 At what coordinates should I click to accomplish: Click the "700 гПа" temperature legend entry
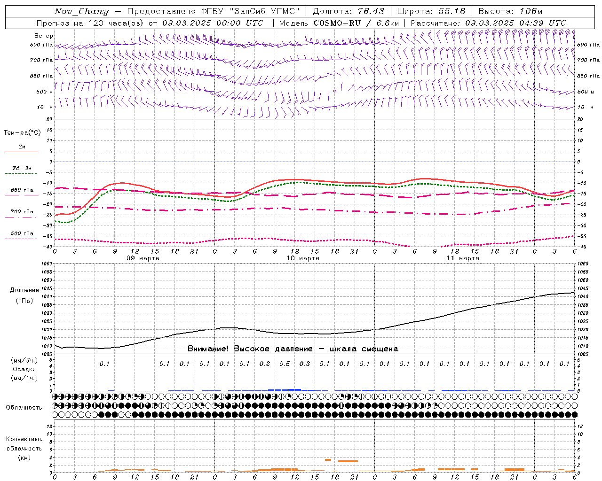click(22, 212)
